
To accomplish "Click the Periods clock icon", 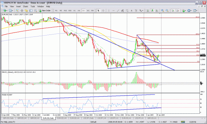I will point(189,11).
